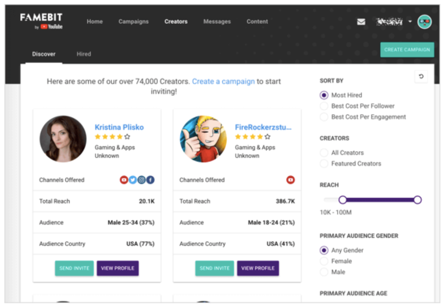Click the 'Primary Audience Age' heading
This screenshot has height=307, width=445.
[x=354, y=293]
